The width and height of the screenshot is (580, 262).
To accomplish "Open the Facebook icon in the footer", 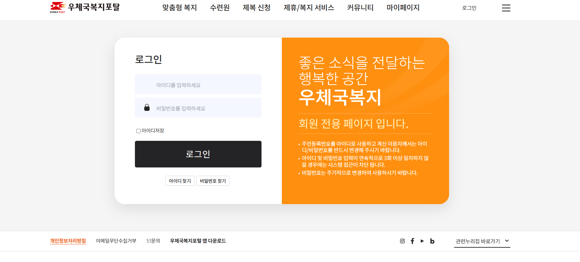I will tap(412, 241).
